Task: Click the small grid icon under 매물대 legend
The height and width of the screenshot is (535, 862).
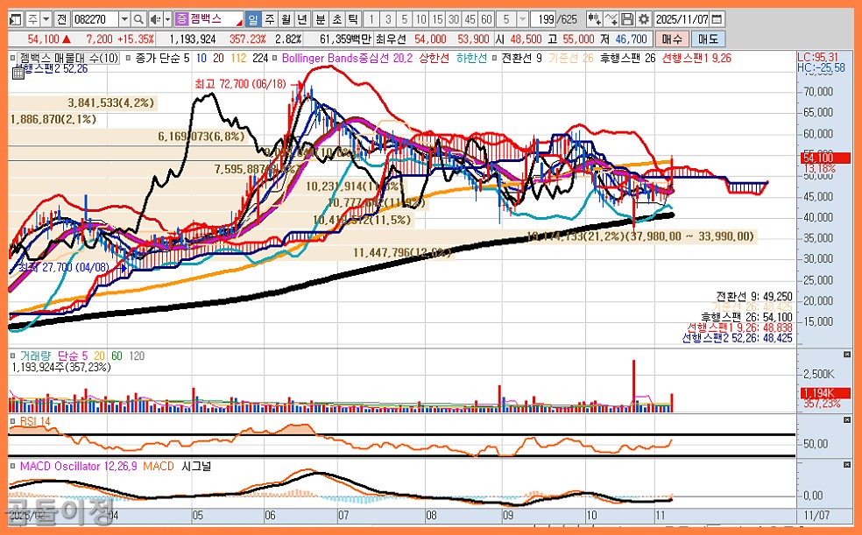Action: click(x=18, y=74)
